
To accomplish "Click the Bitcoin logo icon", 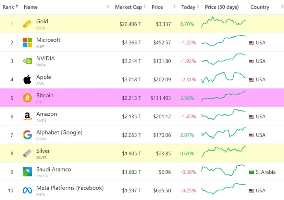I will [27, 98].
